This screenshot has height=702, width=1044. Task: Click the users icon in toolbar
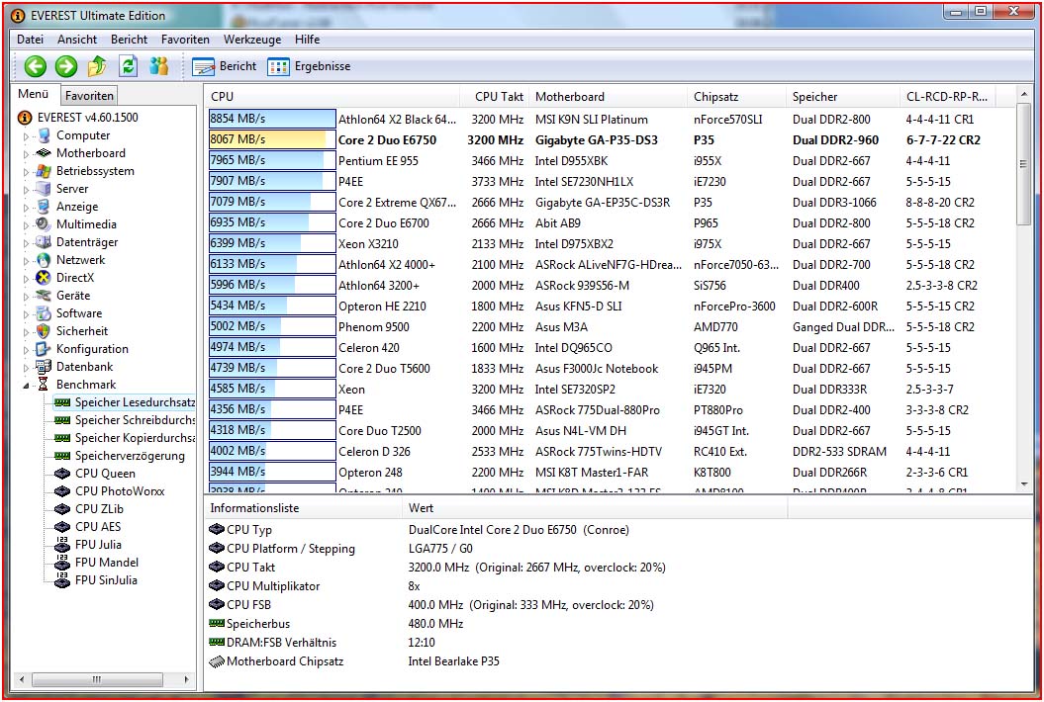click(158, 66)
